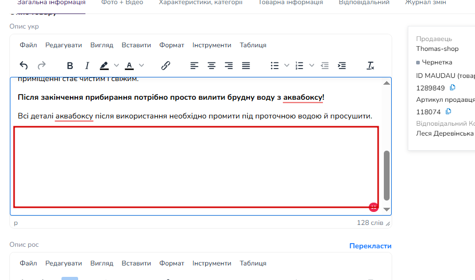Viewport: 475px width, 280px height.
Task: Expand highlight color dropdown arrow
Action: [116, 65]
